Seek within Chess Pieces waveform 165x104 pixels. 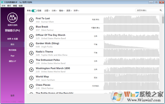(131, 86)
